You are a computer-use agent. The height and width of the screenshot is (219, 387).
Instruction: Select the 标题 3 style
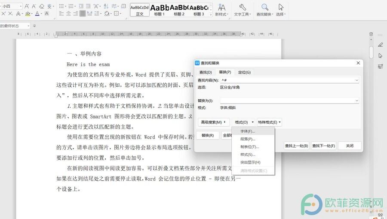[199, 10]
